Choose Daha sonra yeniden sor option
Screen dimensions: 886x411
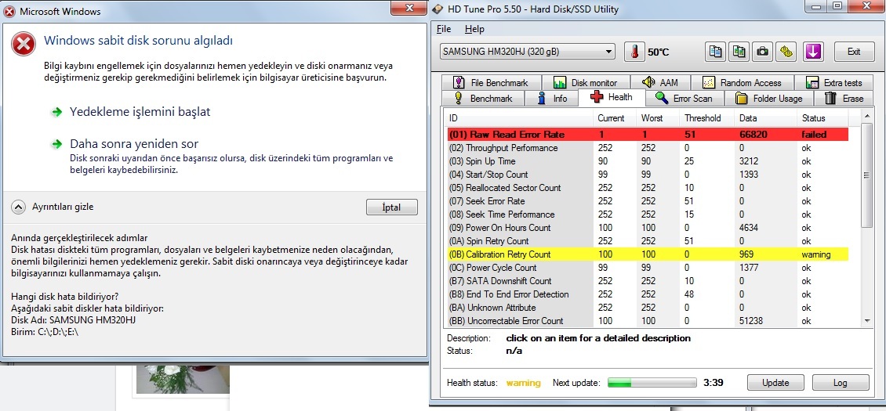[134, 144]
